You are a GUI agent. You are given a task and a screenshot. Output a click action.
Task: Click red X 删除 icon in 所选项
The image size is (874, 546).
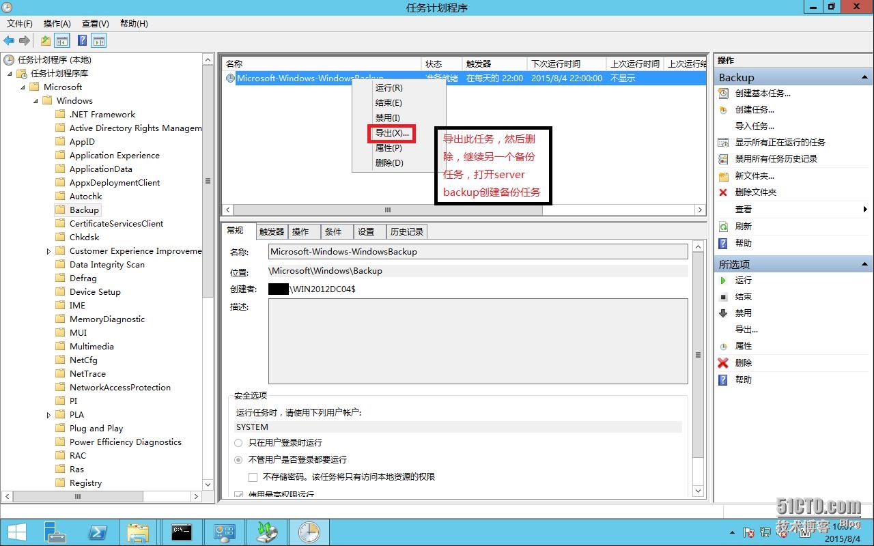coord(723,363)
